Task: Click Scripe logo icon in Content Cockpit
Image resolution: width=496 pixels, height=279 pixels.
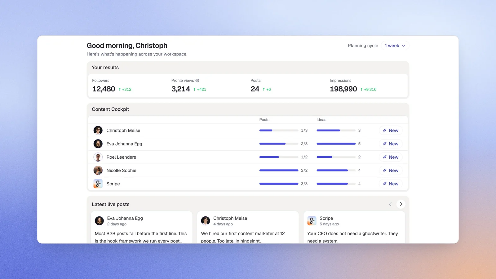Action: (x=98, y=184)
